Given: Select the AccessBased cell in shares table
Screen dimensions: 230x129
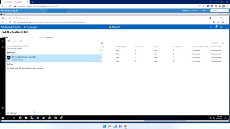Looking at the screenshot, I should tap(196, 57).
